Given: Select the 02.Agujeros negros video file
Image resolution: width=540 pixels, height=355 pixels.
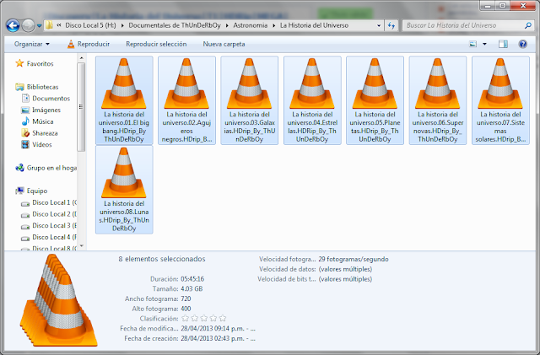Looking at the screenshot, I should pyautogui.click(x=186, y=100).
